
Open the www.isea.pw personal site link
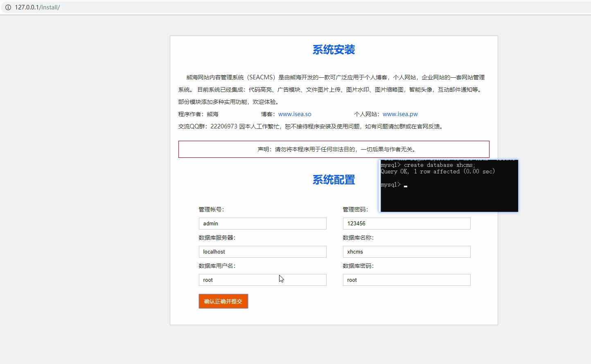point(400,114)
